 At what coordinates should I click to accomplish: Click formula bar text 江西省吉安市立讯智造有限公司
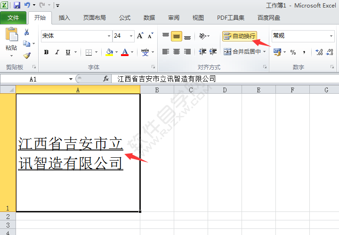(167, 79)
